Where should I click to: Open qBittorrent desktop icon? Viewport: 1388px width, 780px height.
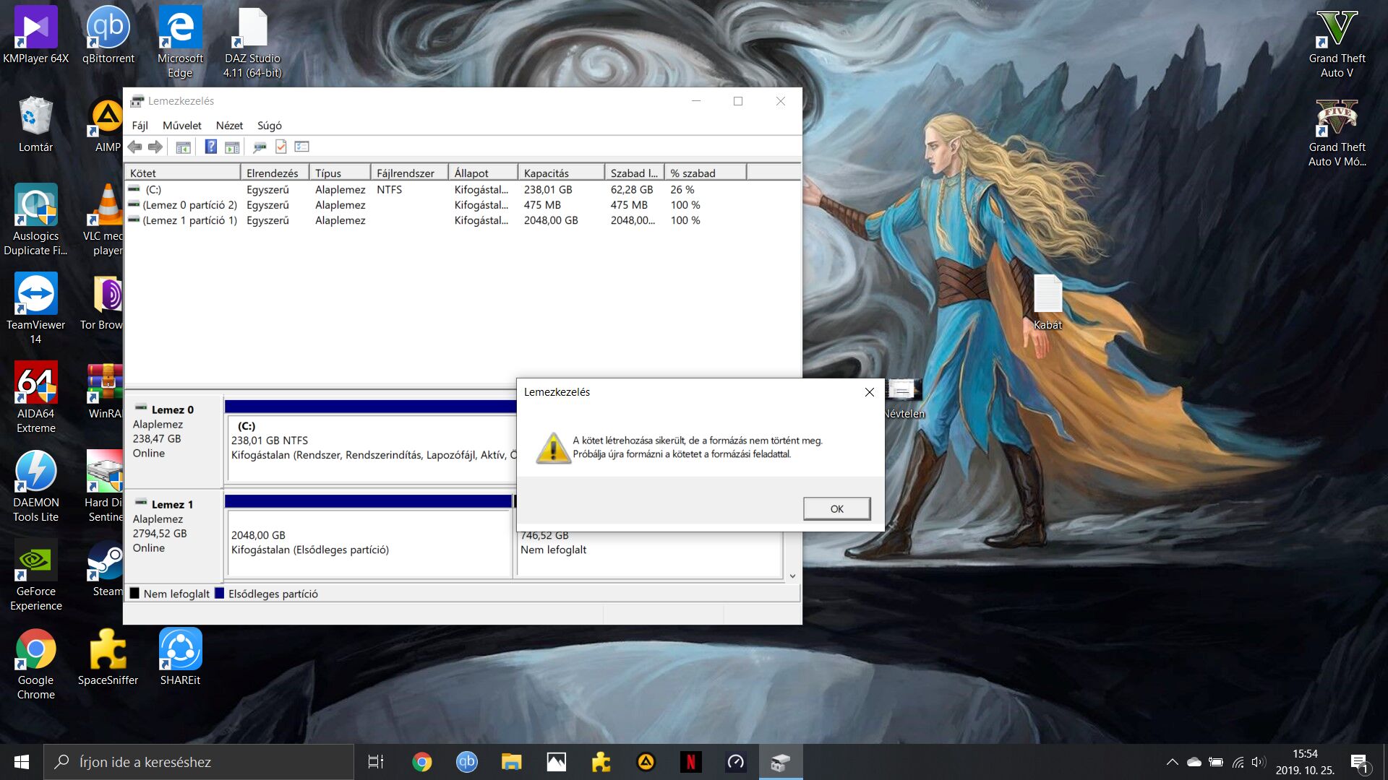[108, 36]
